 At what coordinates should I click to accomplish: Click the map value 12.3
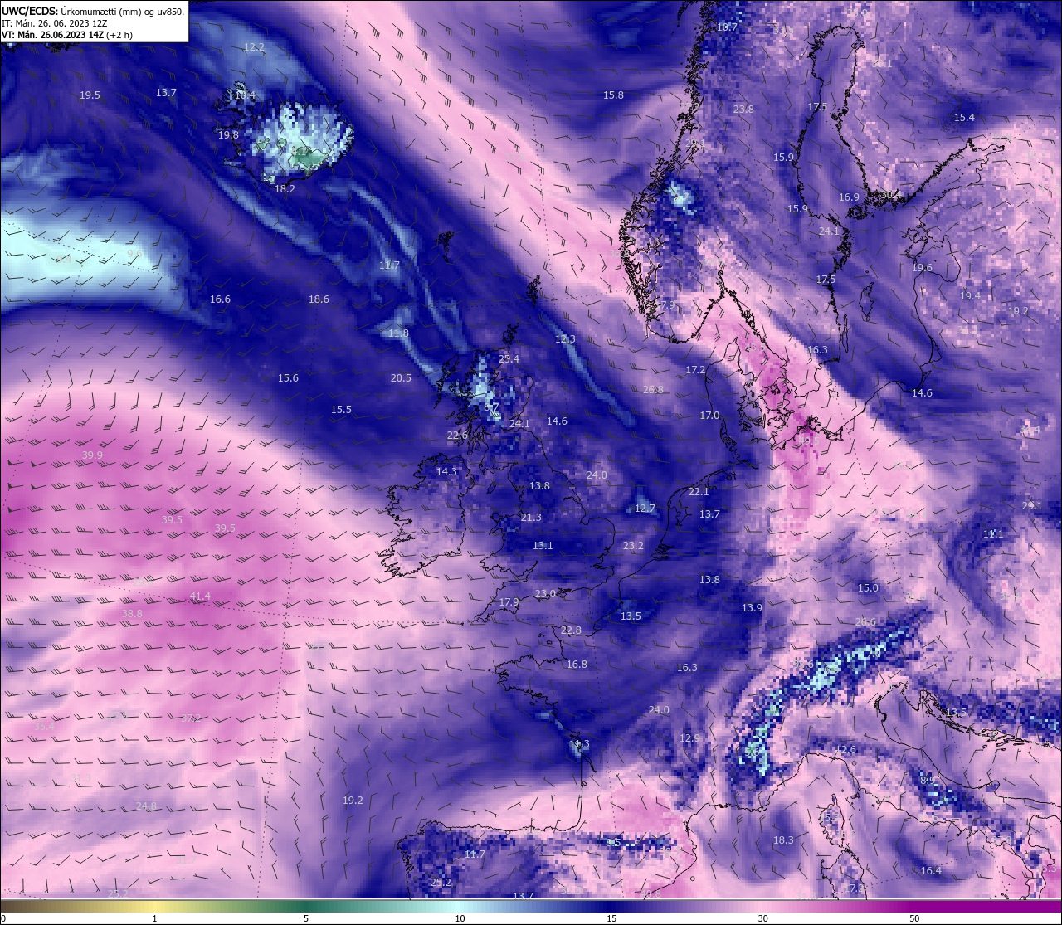[565, 339]
